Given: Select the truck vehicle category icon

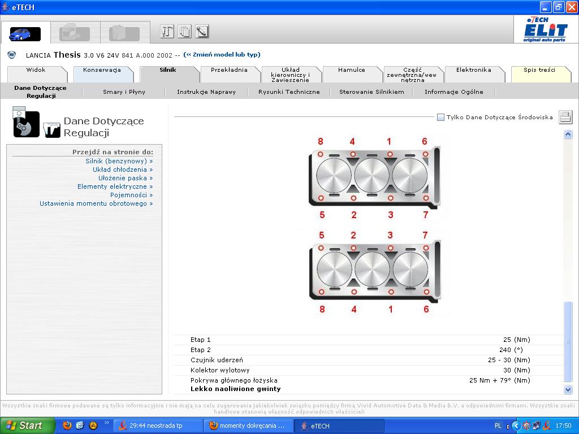Looking at the screenshot, I should pyautogui.click(x=75, y=33).
